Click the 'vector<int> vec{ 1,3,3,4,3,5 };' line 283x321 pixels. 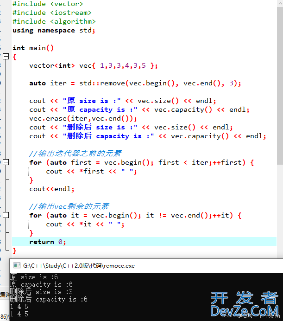(94, 66)
